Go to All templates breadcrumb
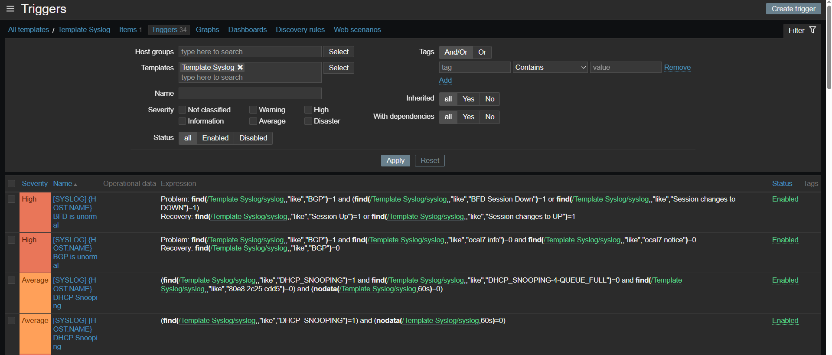The image size is (832, 355). 29,29
